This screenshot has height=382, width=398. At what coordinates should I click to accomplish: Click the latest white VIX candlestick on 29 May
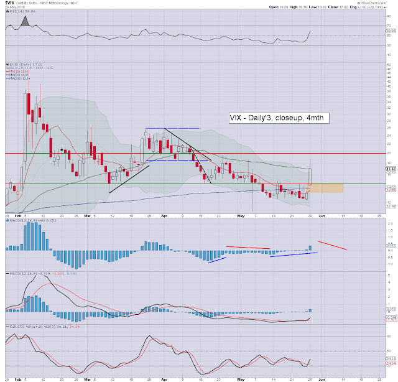[x=310, y=177]
